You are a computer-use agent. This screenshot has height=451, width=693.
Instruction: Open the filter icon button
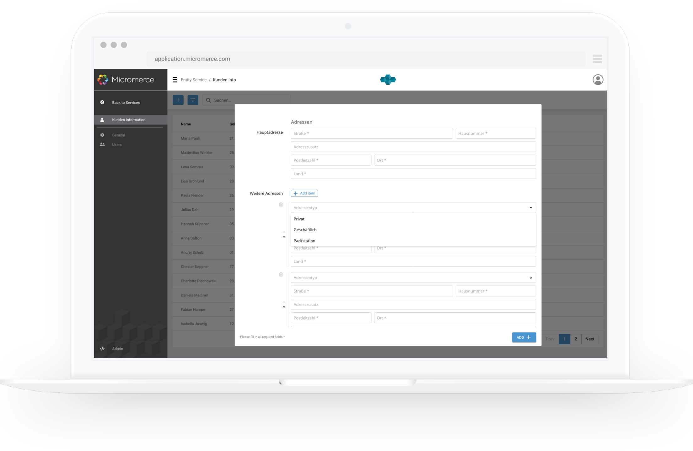point(193,100)
